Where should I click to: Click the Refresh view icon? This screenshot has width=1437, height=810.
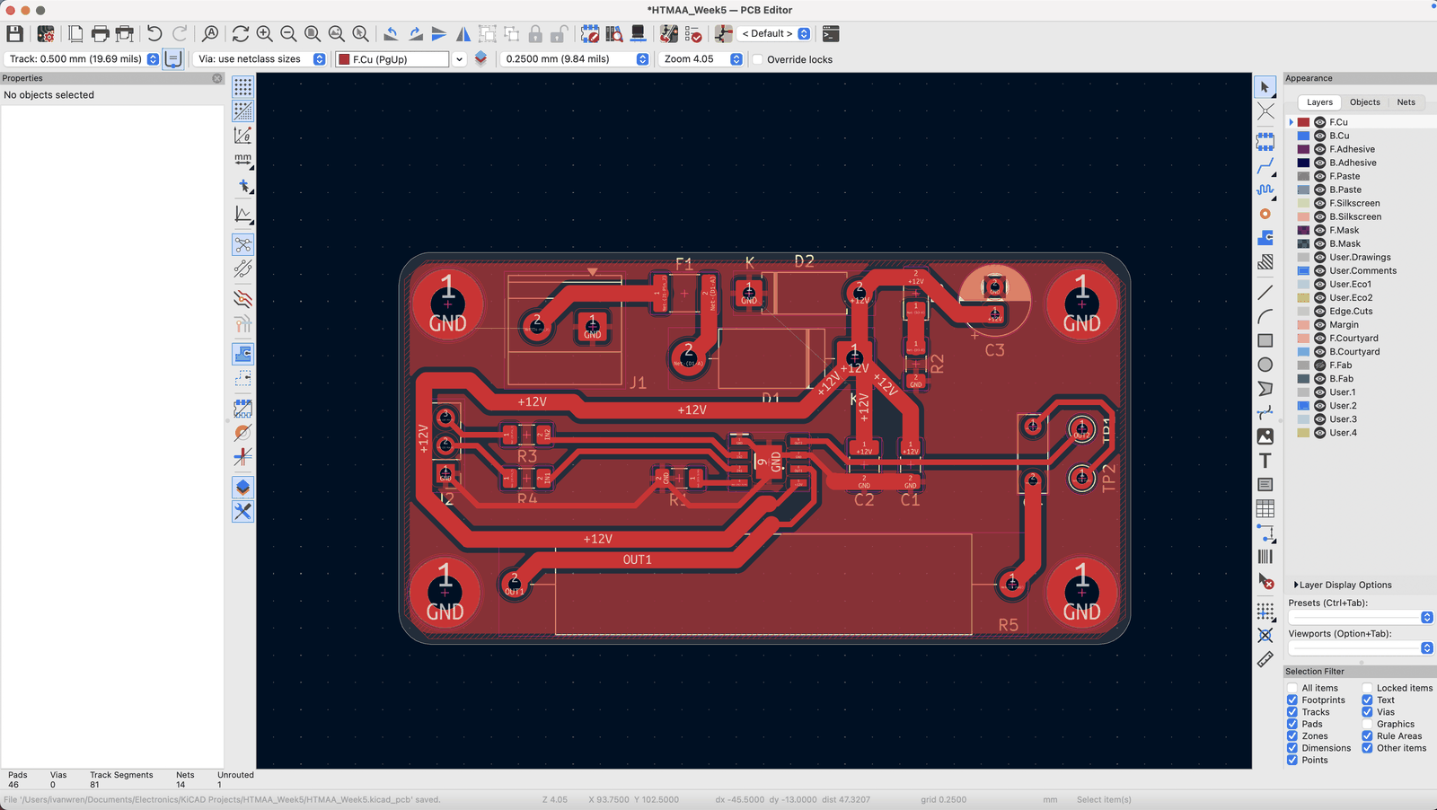coord(240,34)
